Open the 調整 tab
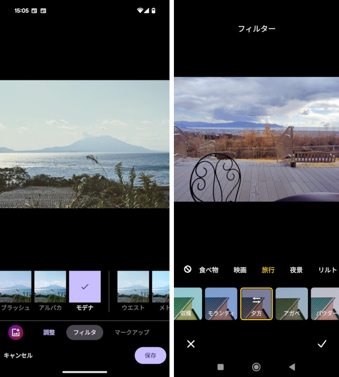Viewport: 339px width, 377px height. coord(49,332)
